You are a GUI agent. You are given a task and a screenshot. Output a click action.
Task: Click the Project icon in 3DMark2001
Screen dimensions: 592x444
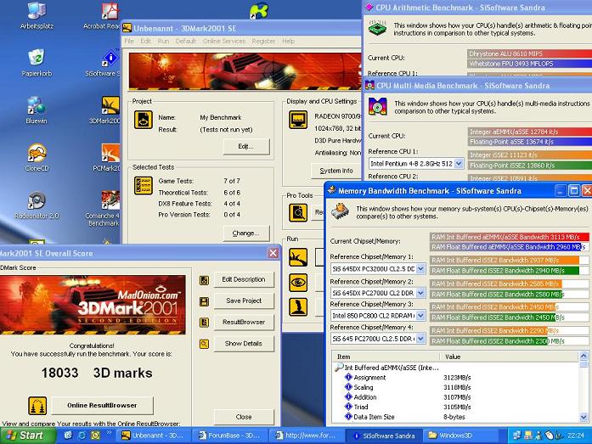(144, 120)
